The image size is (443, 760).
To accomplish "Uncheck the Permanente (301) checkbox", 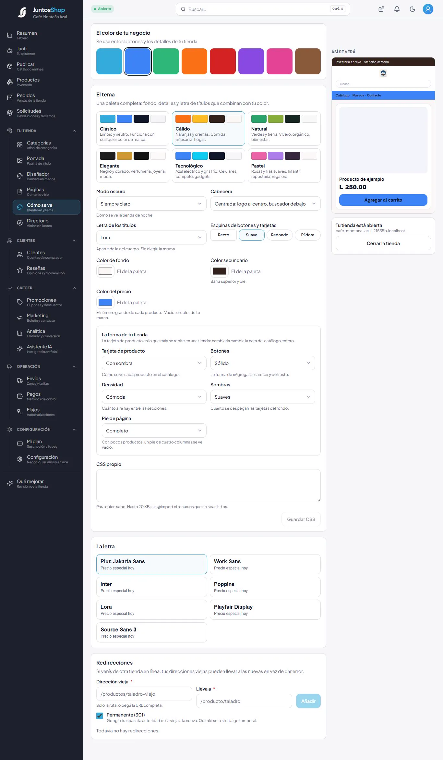I will click(x=100, y=716).
